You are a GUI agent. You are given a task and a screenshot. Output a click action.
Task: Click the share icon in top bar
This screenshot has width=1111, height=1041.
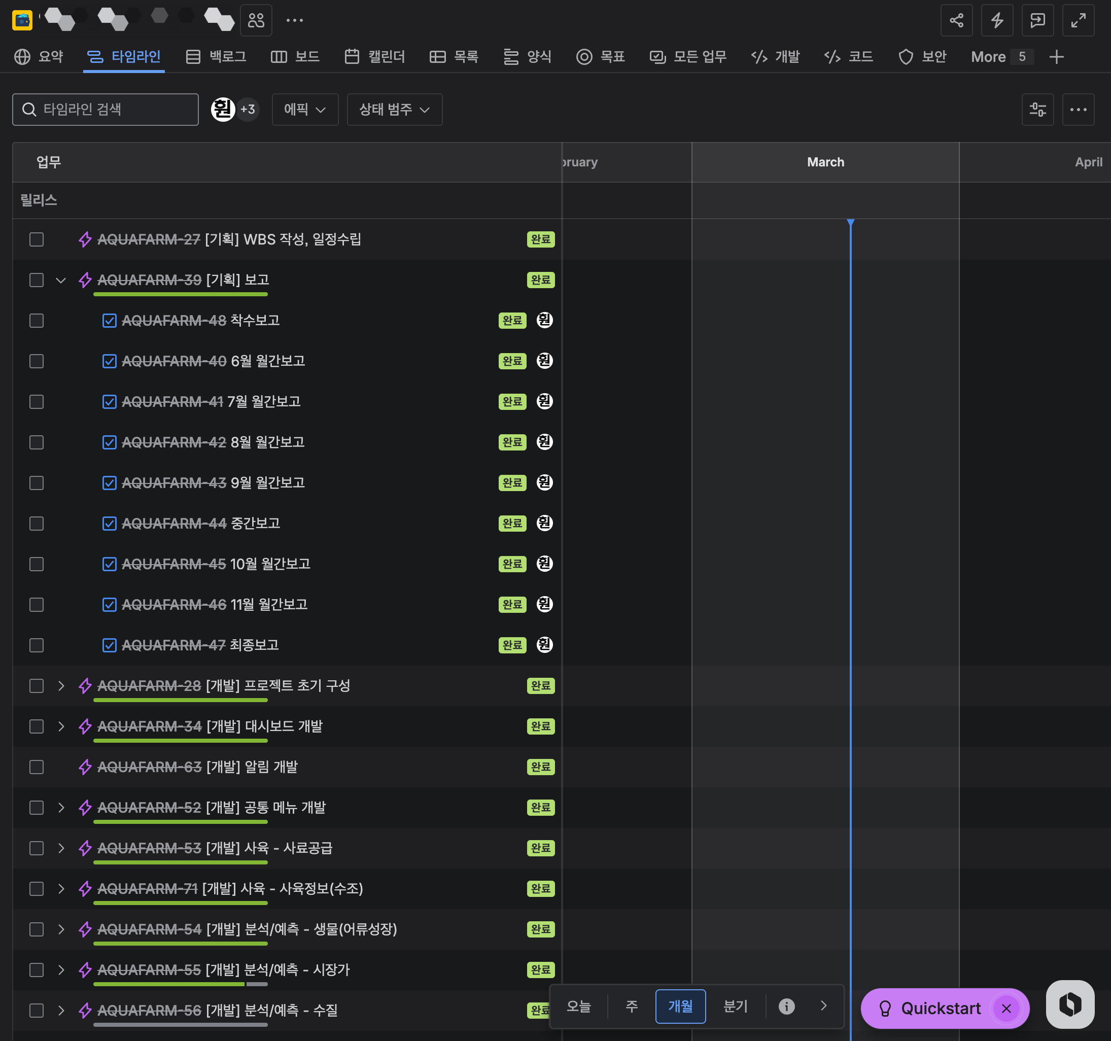coord(956,21)
